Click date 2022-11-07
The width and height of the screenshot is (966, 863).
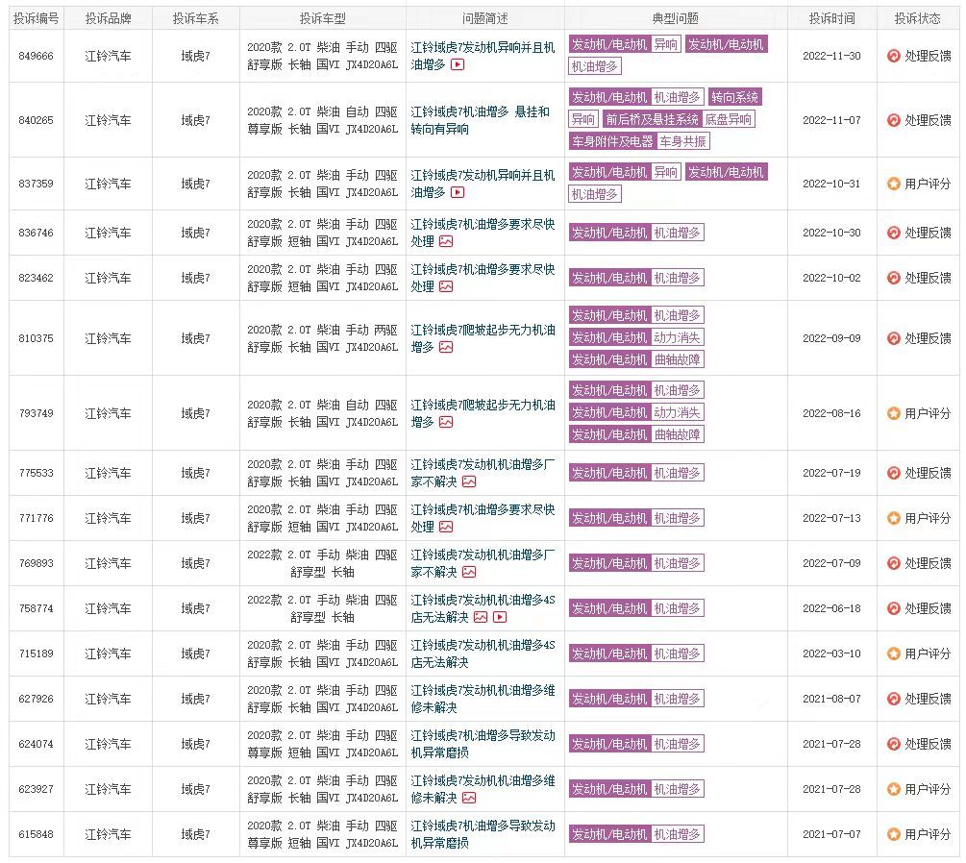(831, 120)
